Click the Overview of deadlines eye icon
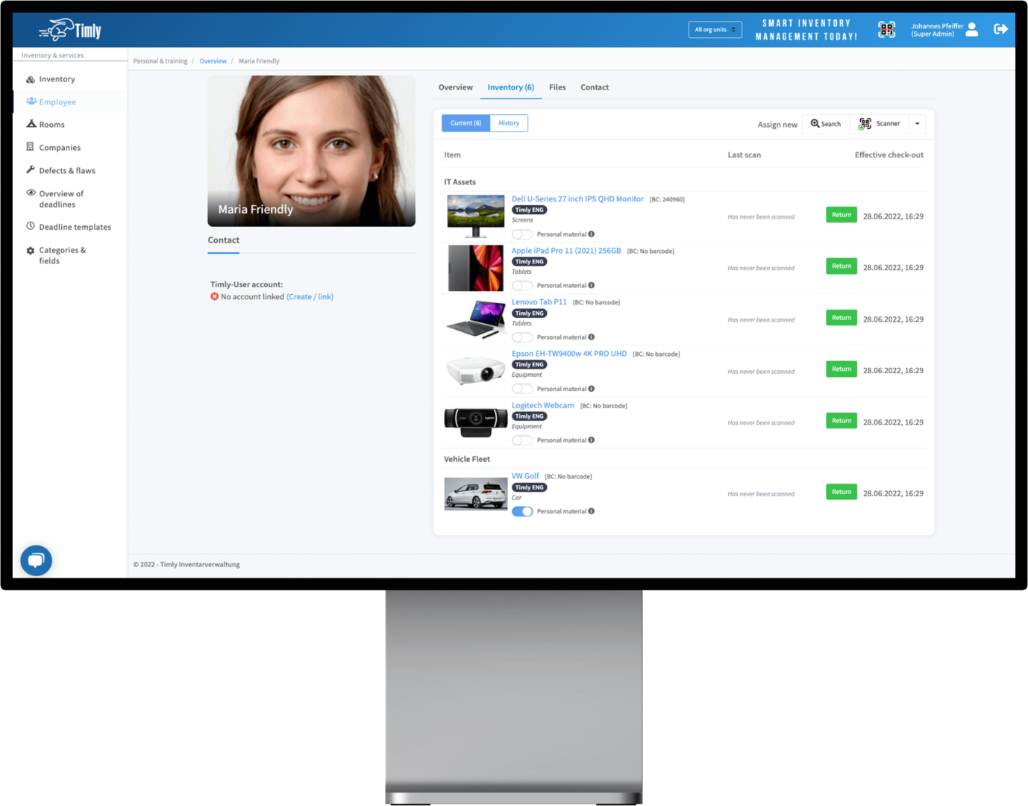This screenshot has width=1028, height=806. click(31, 193)
